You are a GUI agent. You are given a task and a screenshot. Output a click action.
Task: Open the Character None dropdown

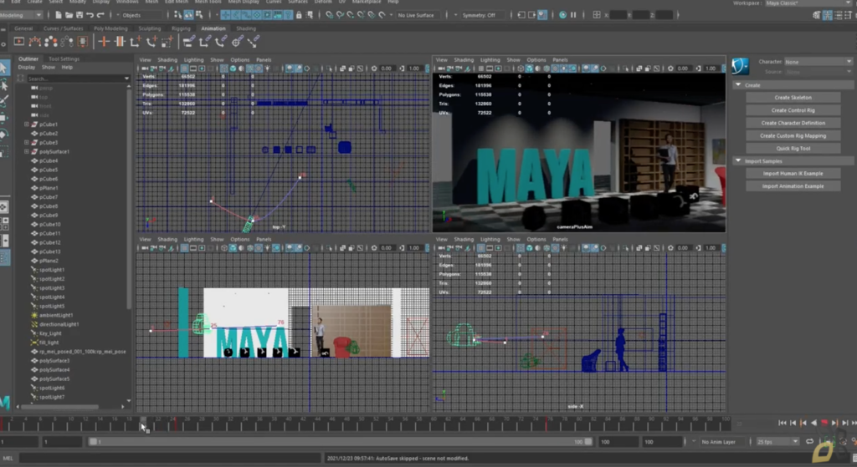click(819, 62)
